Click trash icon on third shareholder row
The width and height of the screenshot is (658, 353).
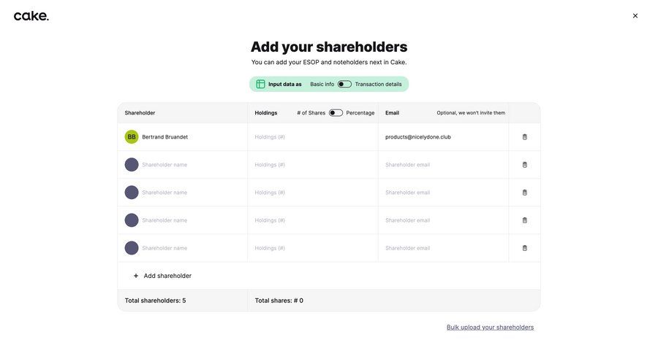pos(525,193)
